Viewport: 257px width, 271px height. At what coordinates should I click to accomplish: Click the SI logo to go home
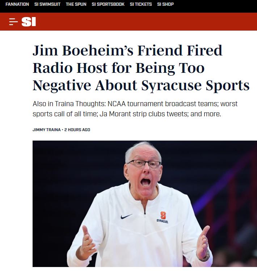click(29, 22)
